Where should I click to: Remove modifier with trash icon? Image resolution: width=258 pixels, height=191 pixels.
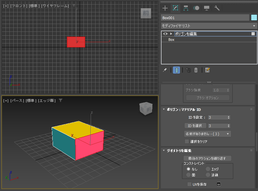click(196, 70)
